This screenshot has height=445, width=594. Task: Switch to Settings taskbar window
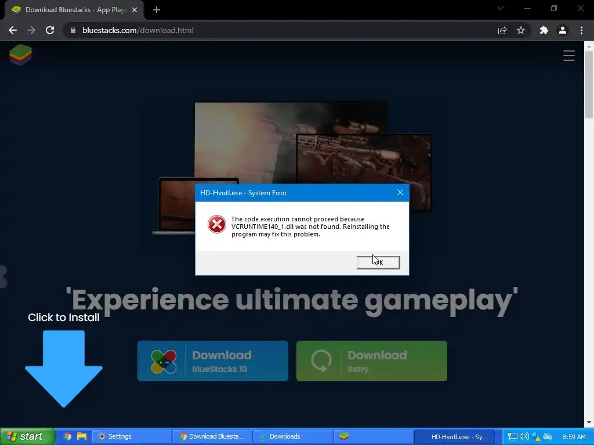(132, 436)
